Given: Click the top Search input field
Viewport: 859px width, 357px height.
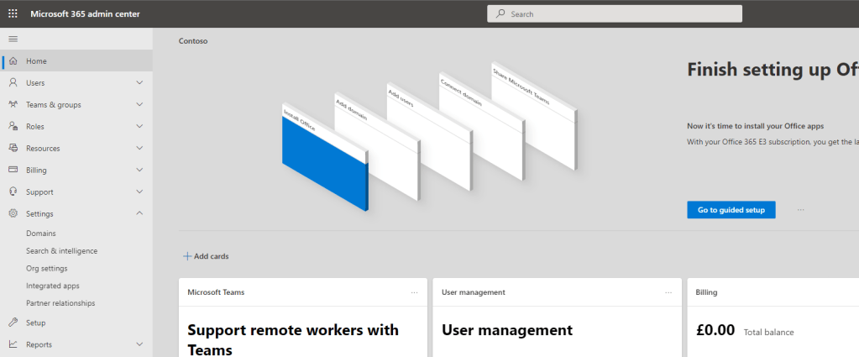Looking at the screenshot, I should point(614,13).
